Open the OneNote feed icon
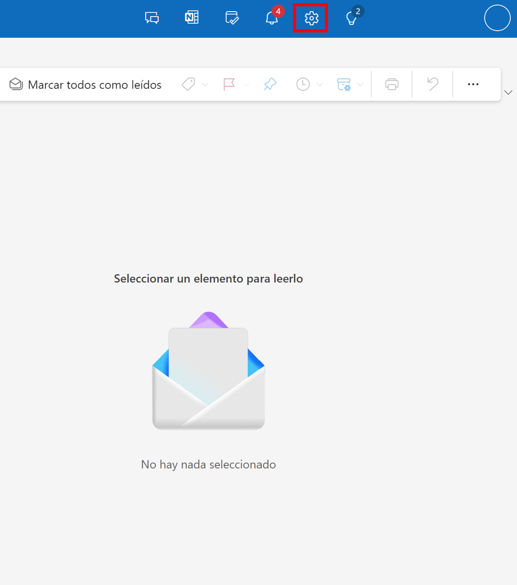 coord(192,18)
